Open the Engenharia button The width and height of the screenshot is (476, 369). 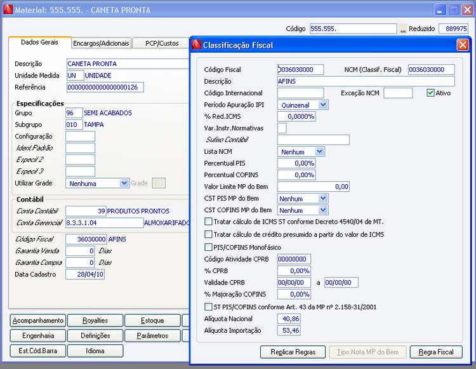(38, 335)
